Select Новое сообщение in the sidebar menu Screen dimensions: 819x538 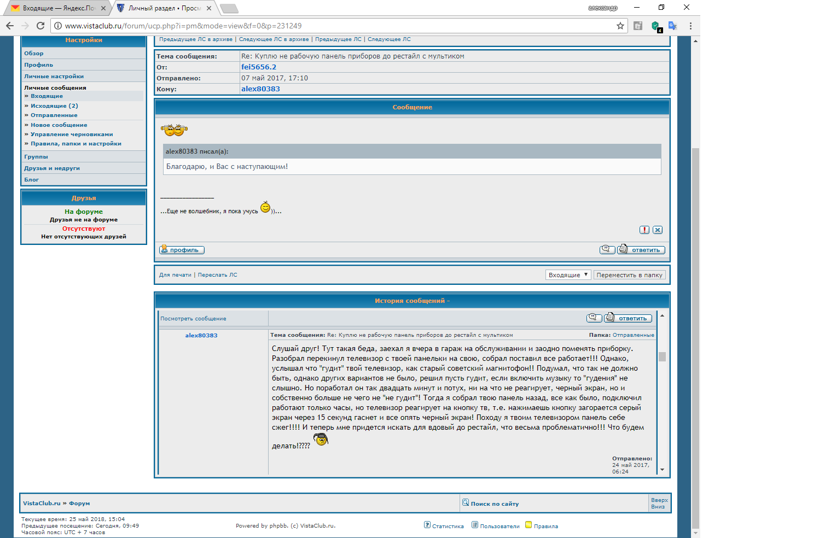pyautogui.click(x=59, y=125)
